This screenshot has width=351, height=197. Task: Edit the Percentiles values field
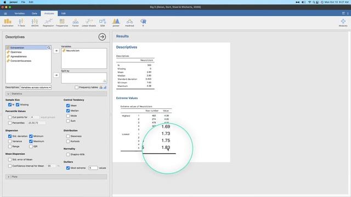tap(37, 123)
